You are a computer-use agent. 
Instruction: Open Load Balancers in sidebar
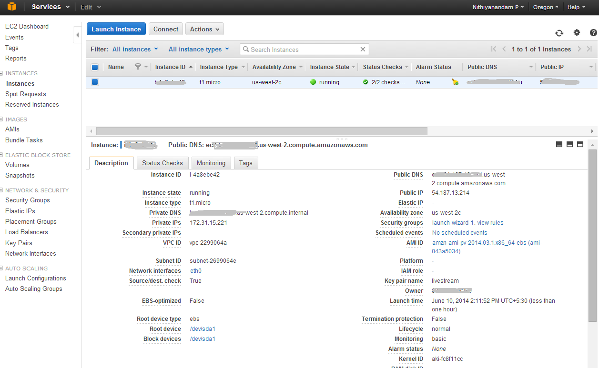(x=27, y=232)
